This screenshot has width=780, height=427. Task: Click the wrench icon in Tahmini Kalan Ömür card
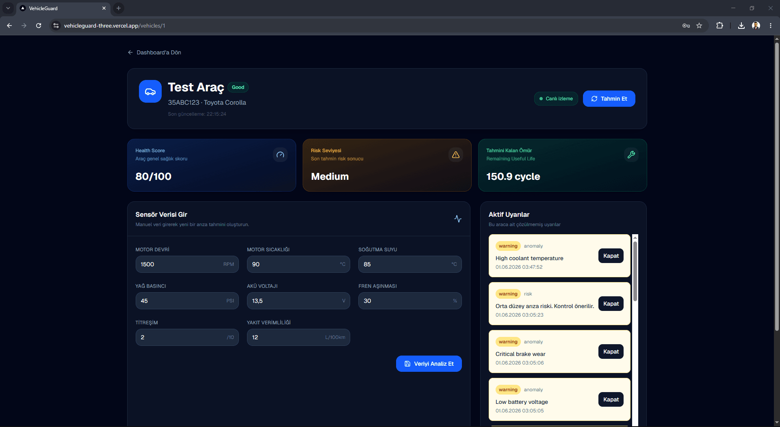[631, 155]
